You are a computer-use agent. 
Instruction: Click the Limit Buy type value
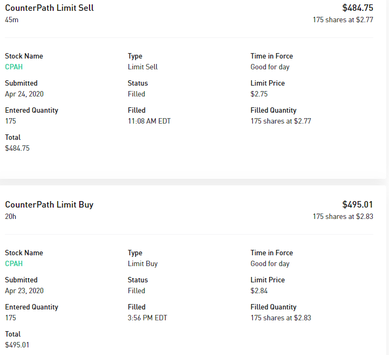tap(143, 264)
